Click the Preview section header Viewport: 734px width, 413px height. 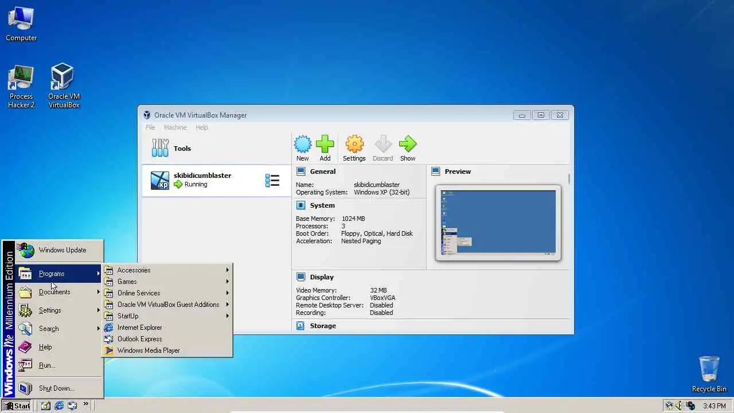click(458, 172)
